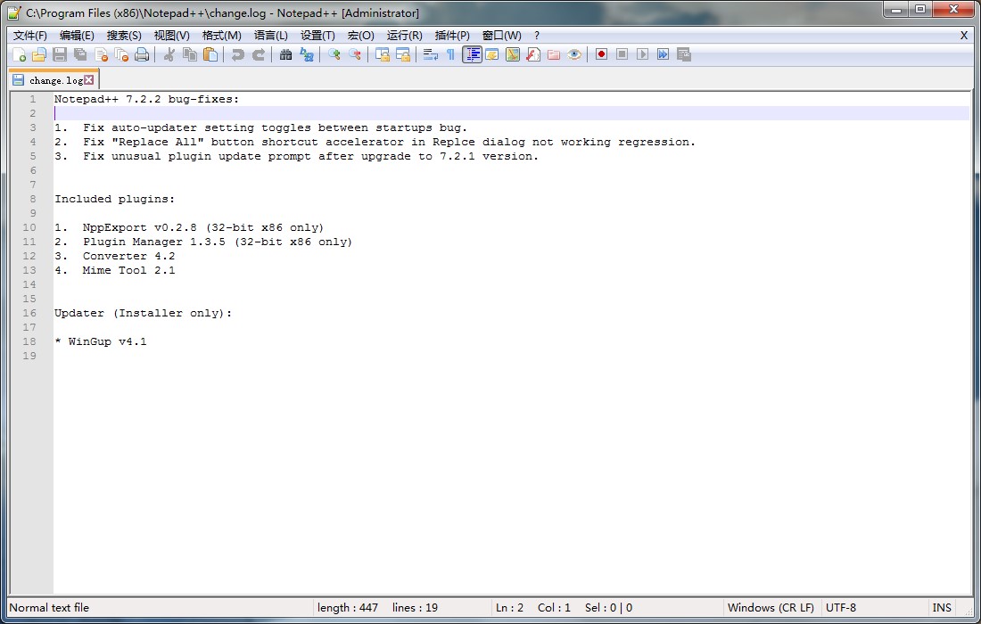The height and width of the screenshot is (624, 981).
Task: Click the Replace toolbar icon
Action: 307,54
